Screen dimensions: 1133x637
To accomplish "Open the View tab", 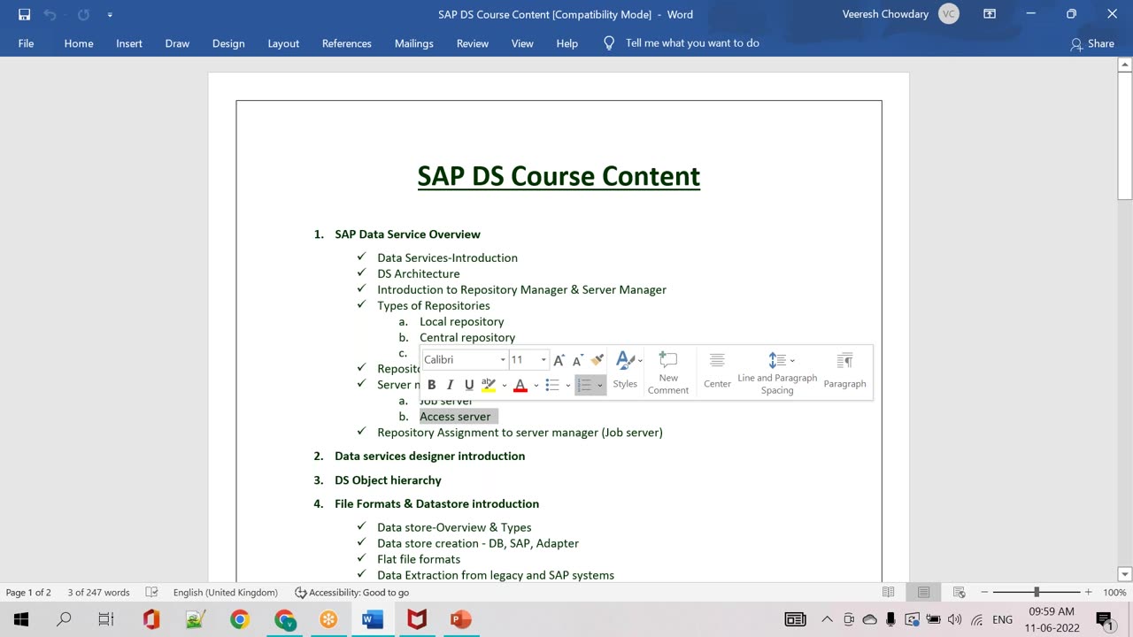I will pyautogui.click(x=522, y=43).
